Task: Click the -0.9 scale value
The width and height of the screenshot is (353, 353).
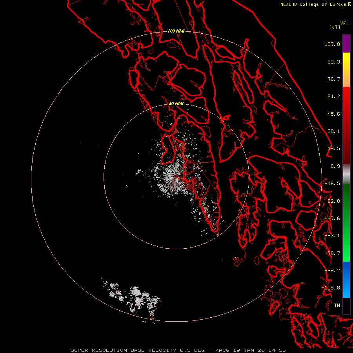Action: point(334,166)
